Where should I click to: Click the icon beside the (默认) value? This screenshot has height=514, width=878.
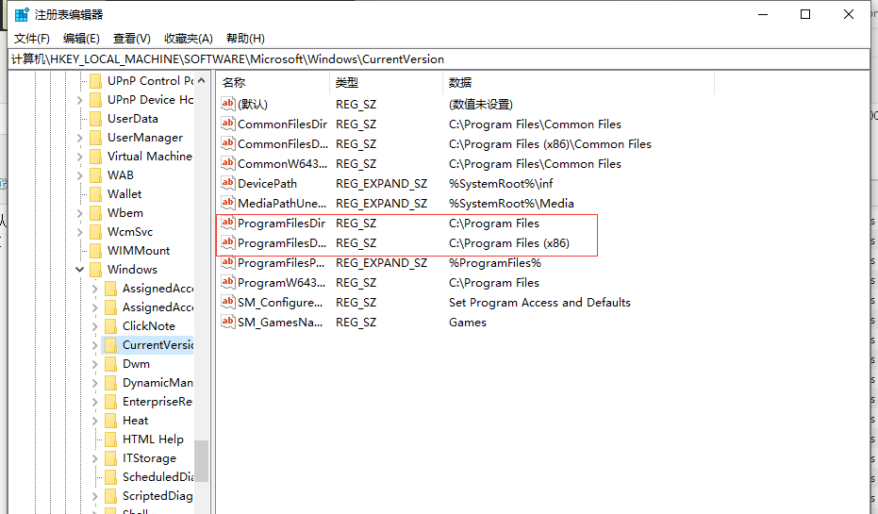pyautogui.click(x=227, y=105)
